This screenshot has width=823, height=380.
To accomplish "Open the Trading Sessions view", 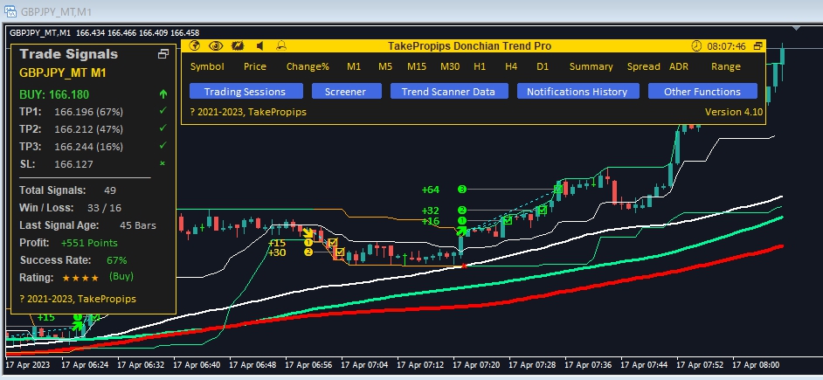I will (246, 92).
